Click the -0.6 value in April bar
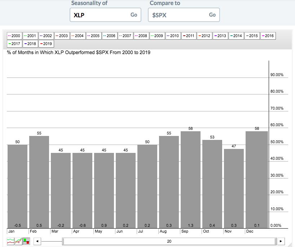 pyautogui.click(x=82, y=225)
